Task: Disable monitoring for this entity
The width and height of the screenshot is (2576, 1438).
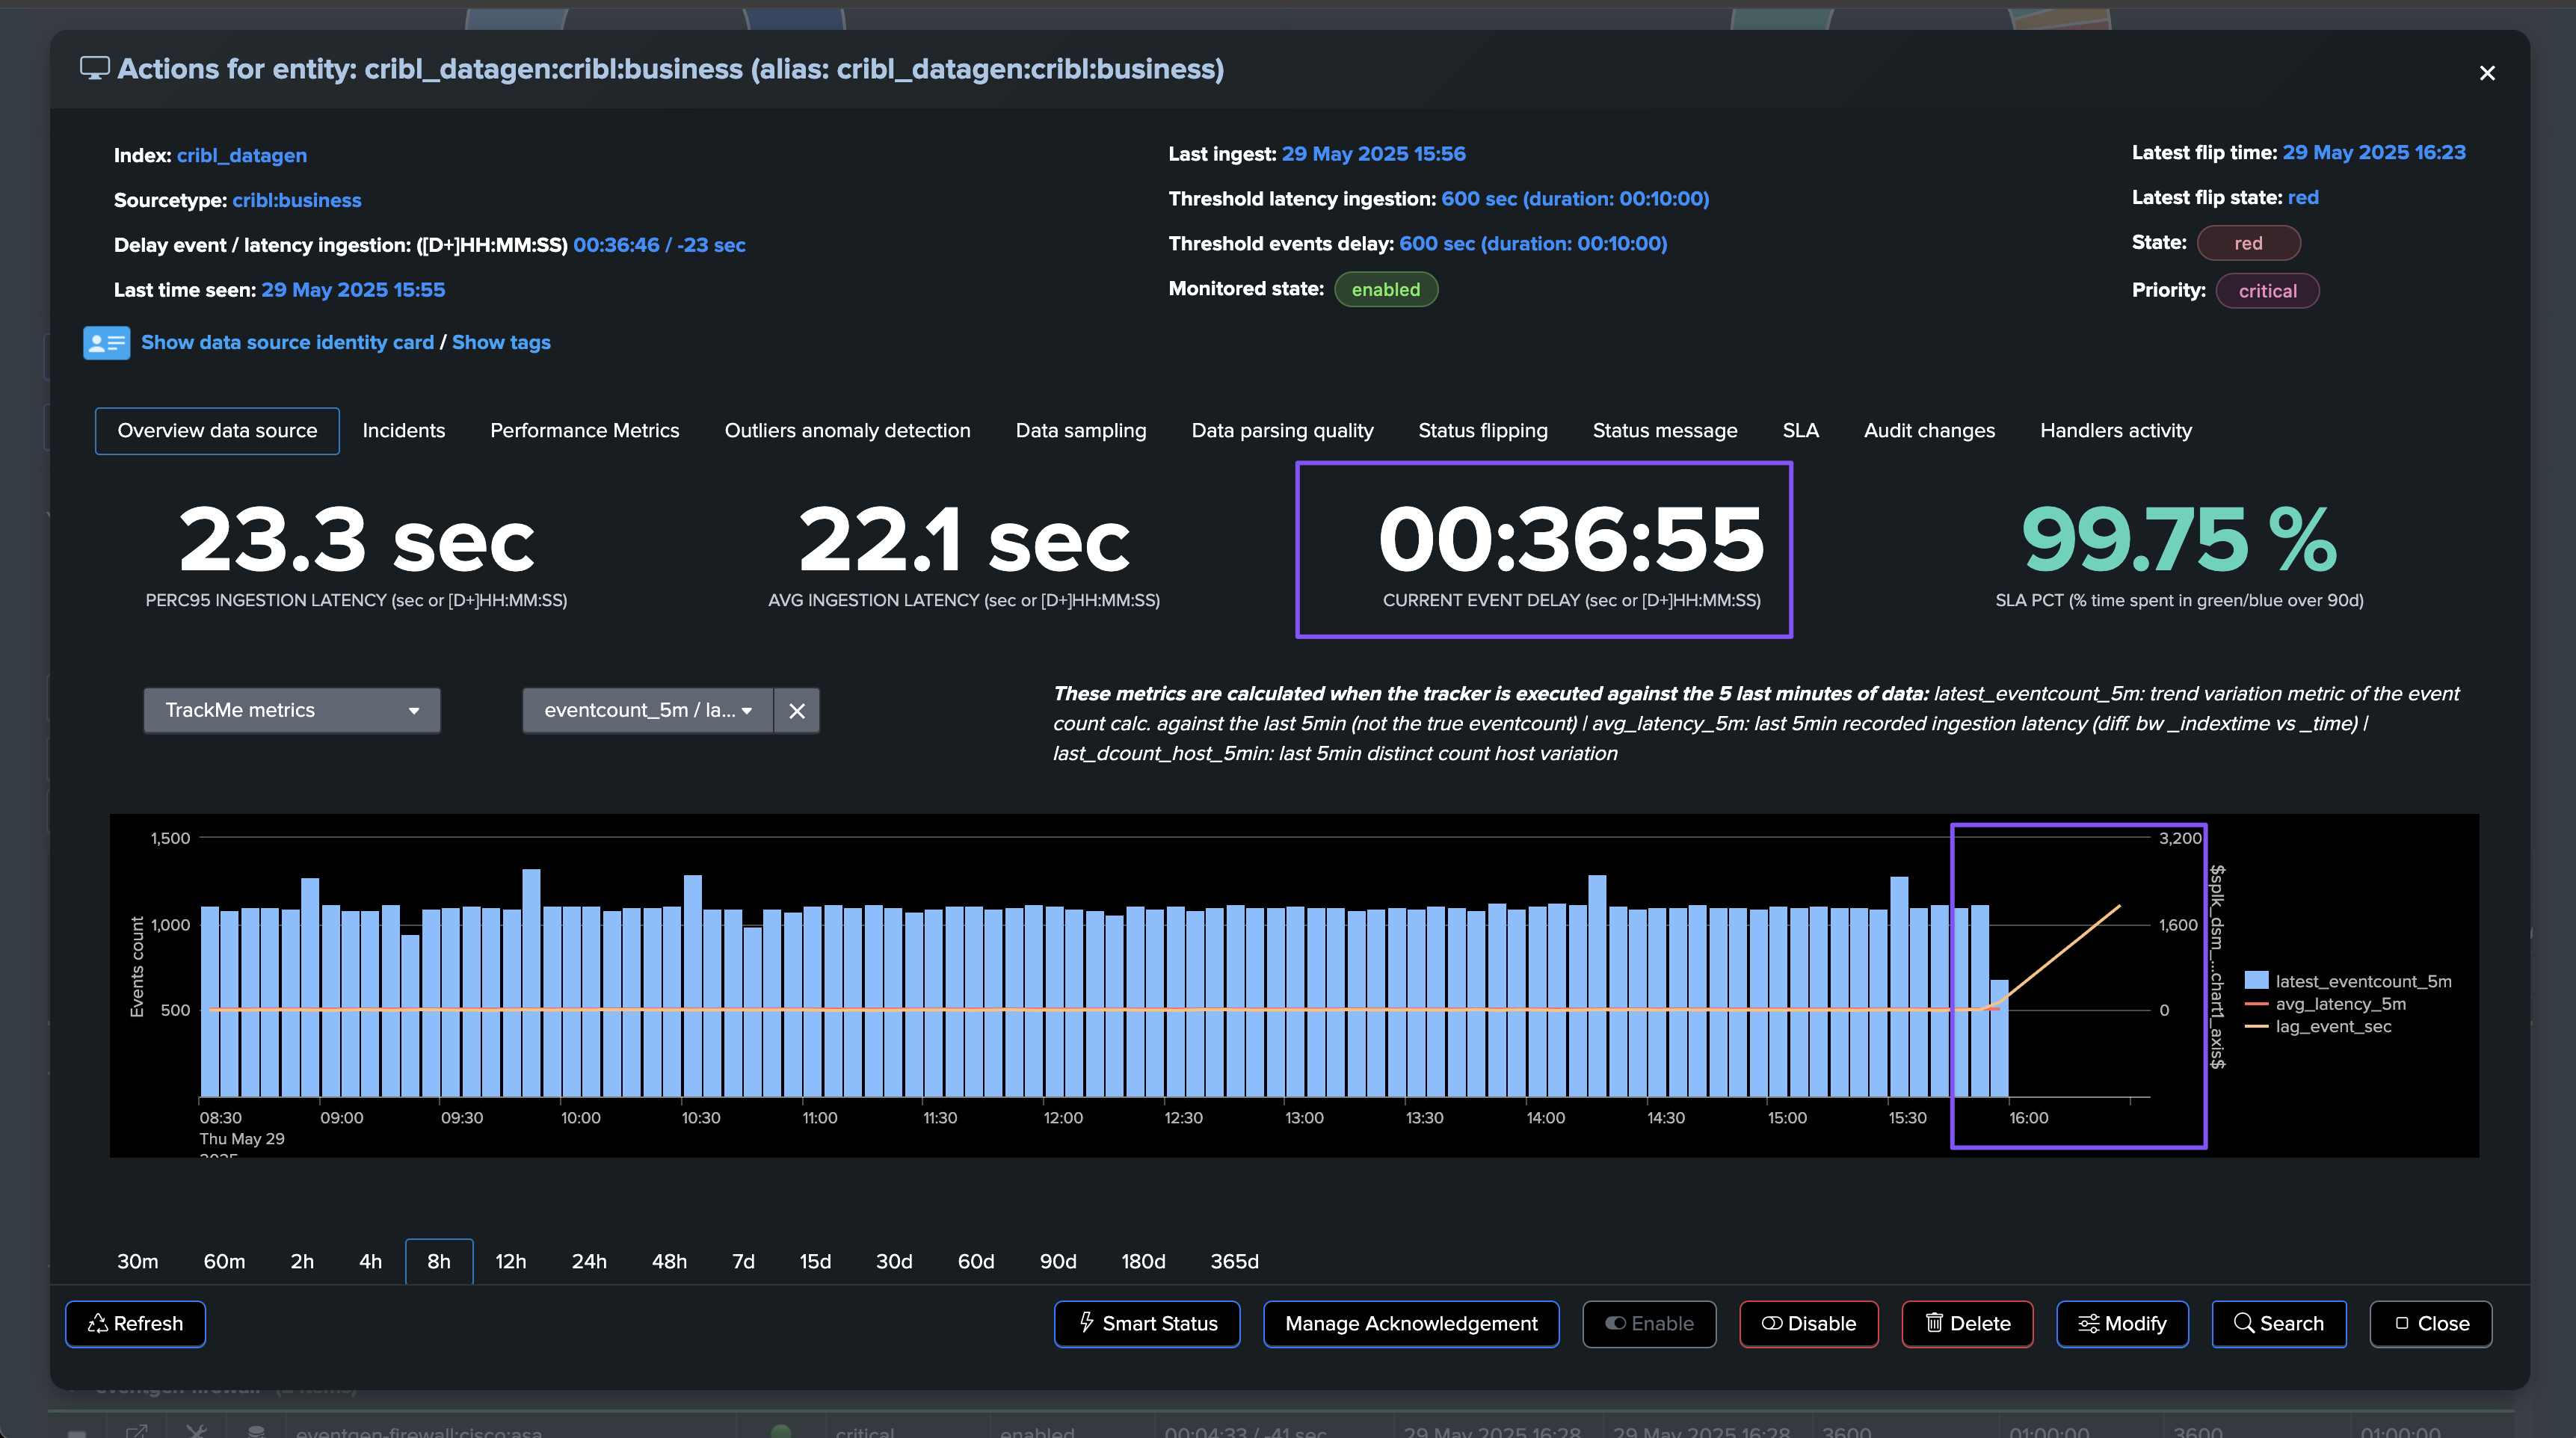Action: click(x=1808, y=1323)
